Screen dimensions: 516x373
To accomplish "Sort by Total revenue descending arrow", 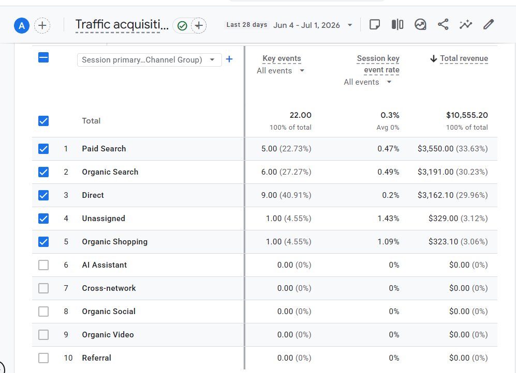I will (433, 58).
